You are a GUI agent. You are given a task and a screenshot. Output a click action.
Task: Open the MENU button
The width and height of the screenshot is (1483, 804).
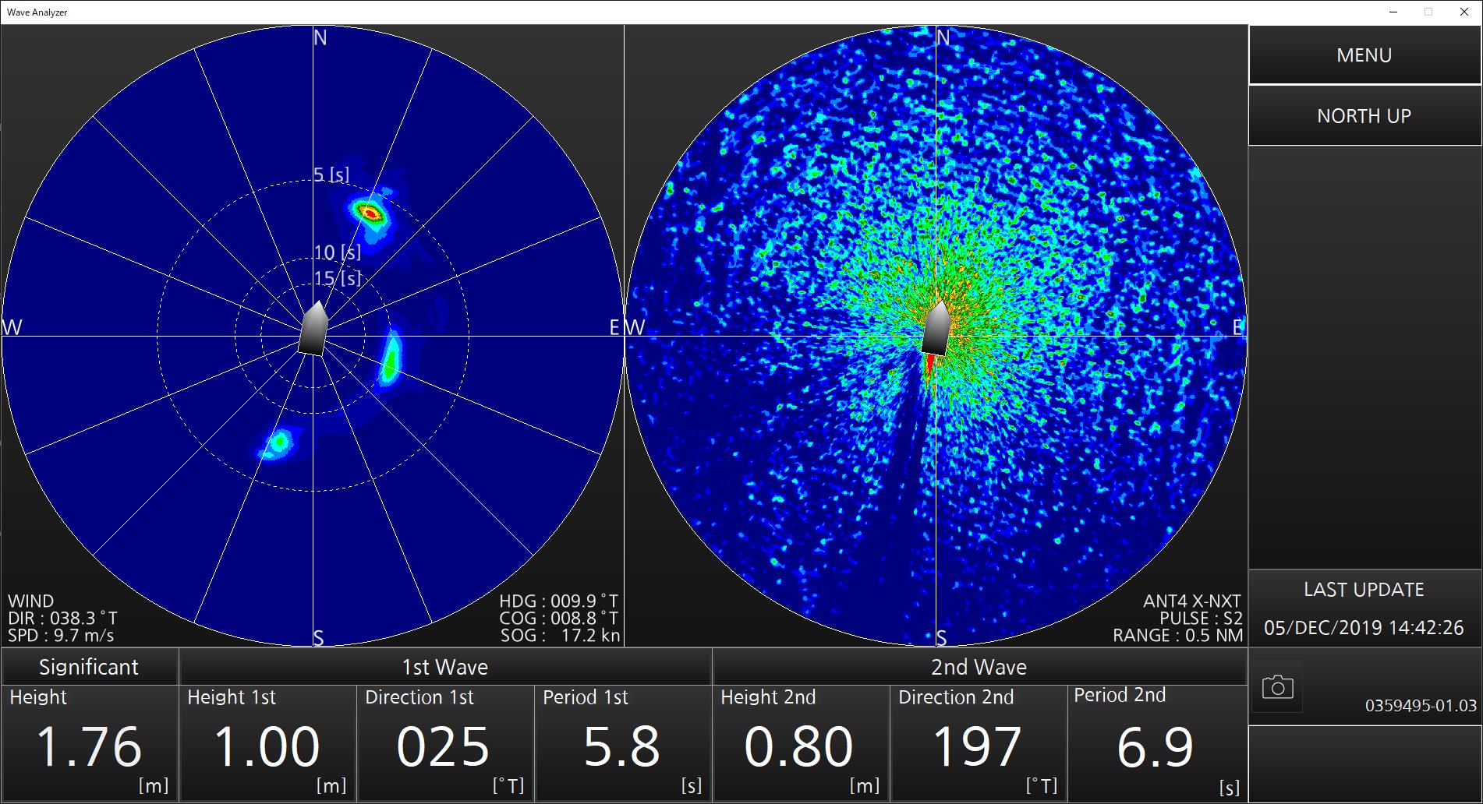tap(1364, 55)
